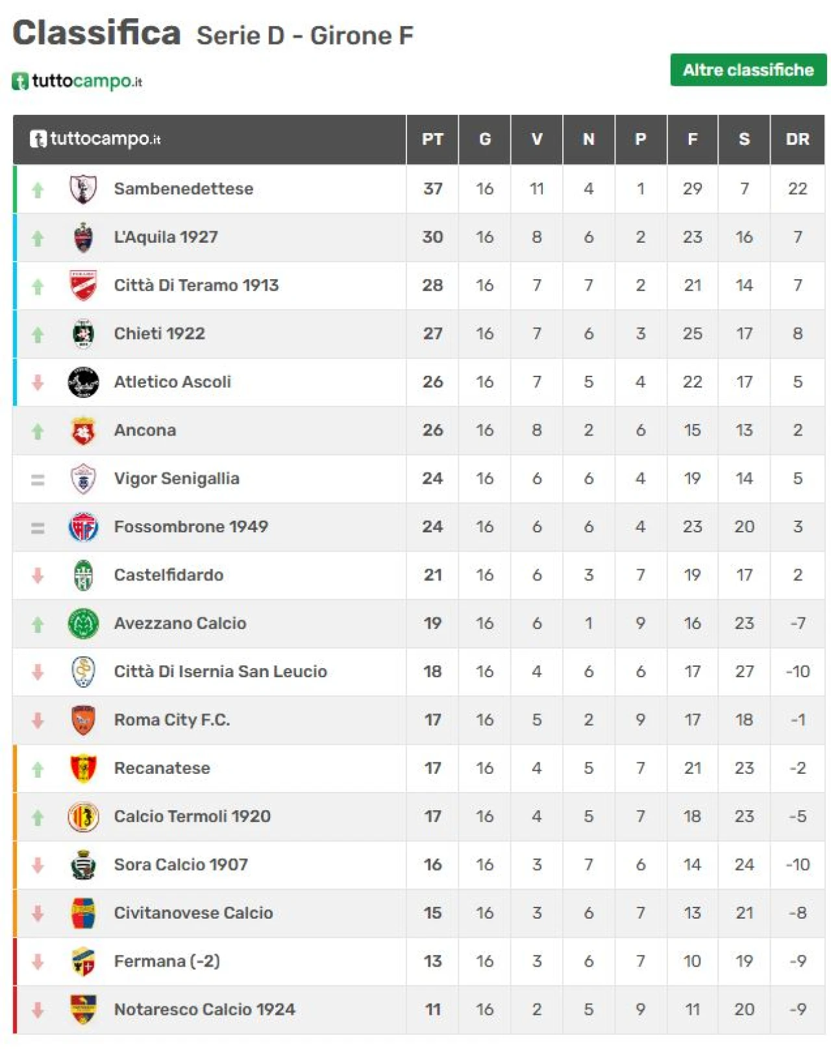Click the green up arrow beside Sambenedettese
The width and height of the screenshot is (831, 1053).
[x=38, y=190]
